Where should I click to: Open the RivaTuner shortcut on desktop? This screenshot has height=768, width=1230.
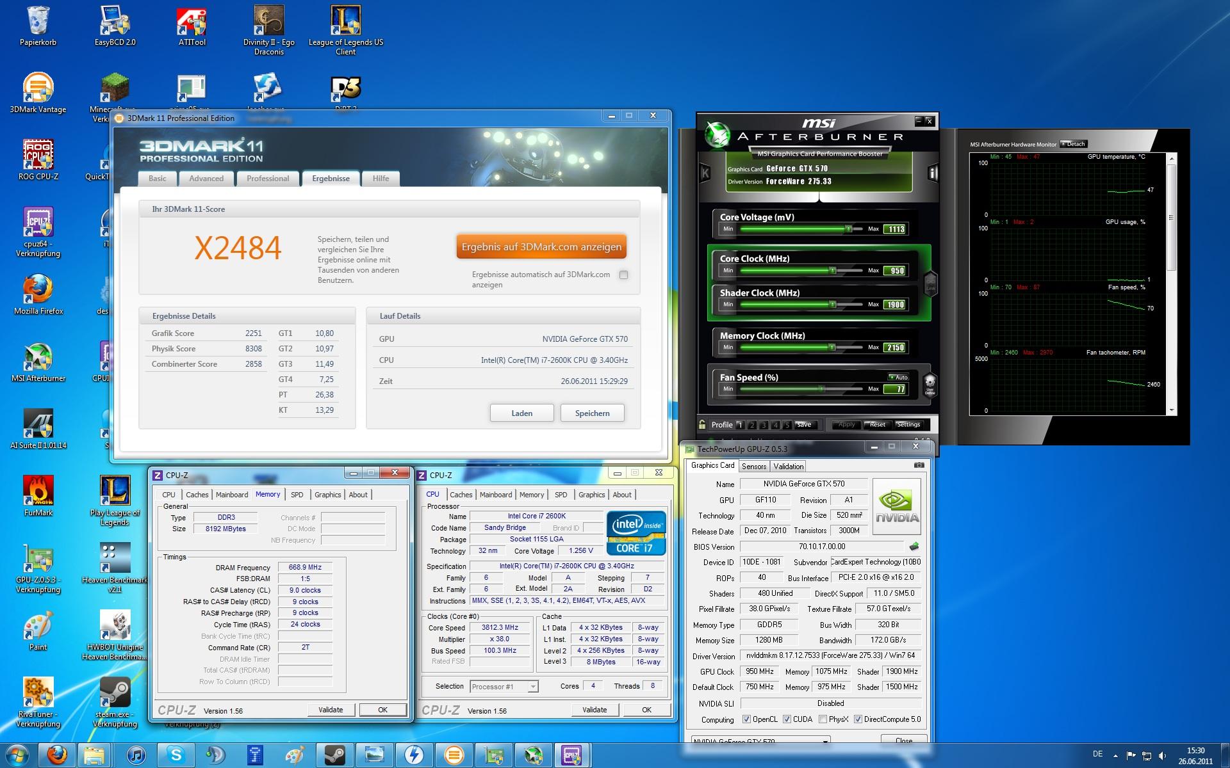point(38,703)
